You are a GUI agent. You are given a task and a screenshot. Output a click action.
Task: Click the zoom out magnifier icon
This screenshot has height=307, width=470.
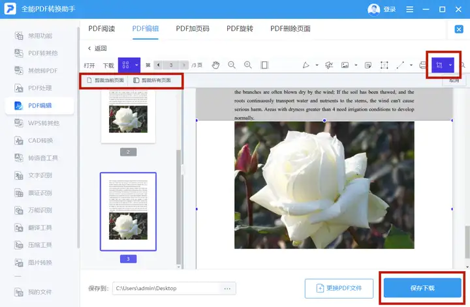[232, 65]
